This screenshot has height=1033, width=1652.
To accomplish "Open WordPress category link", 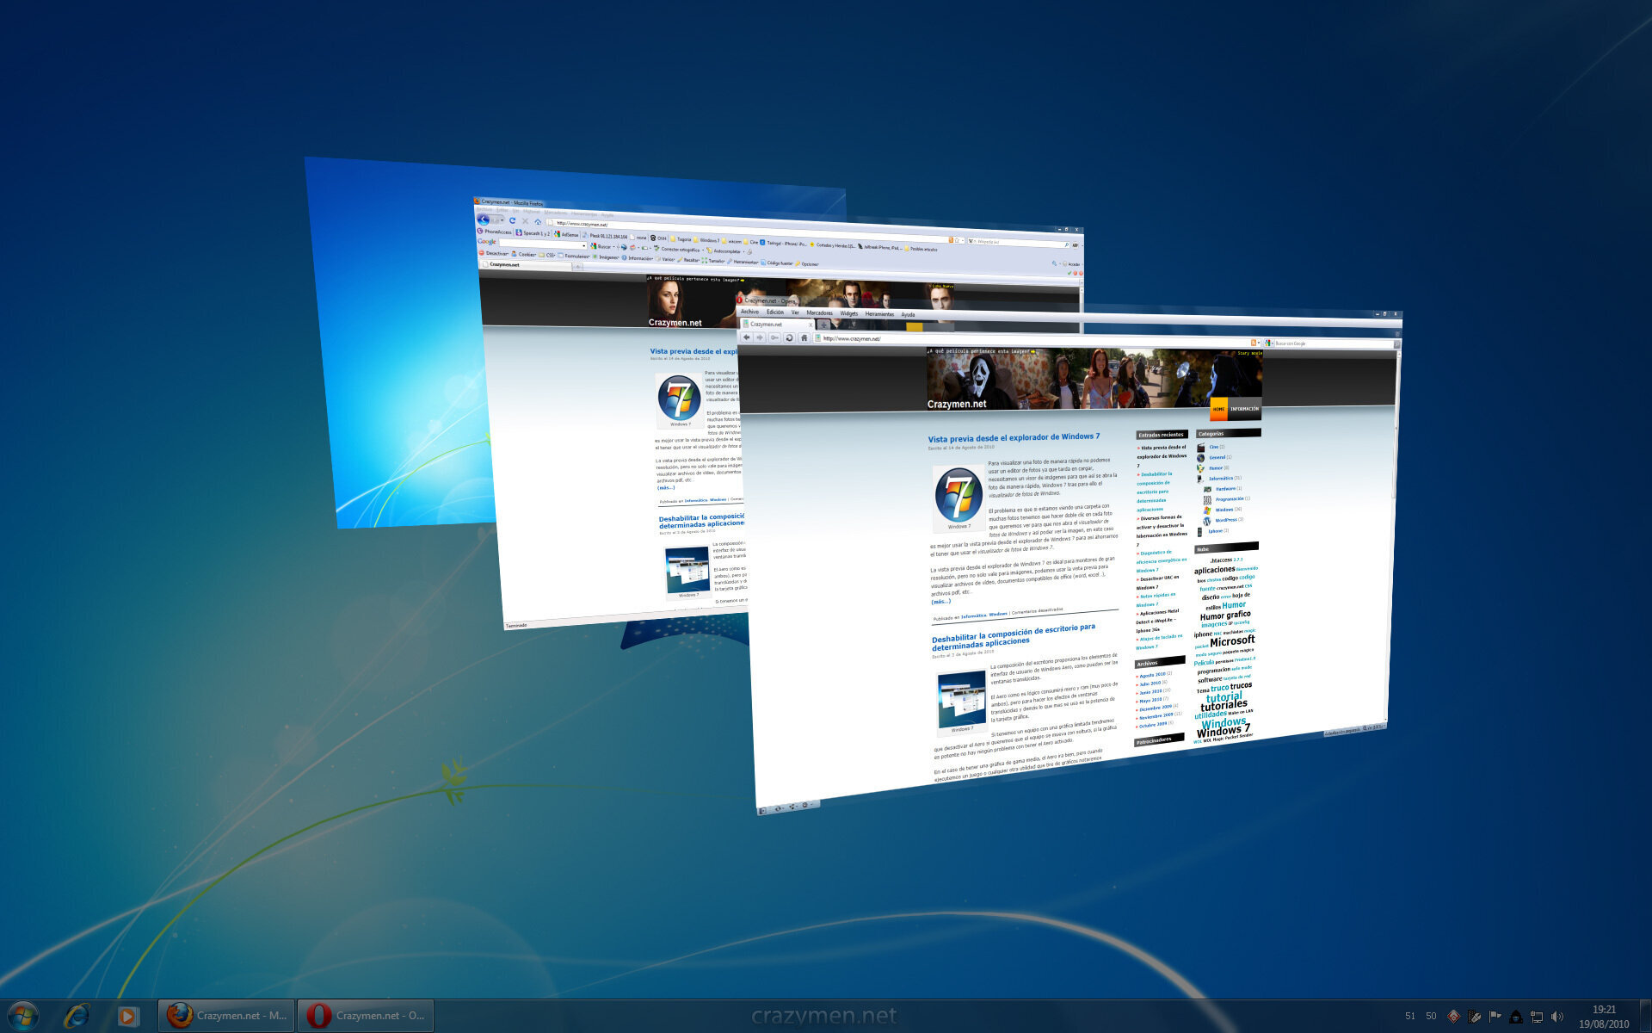I will [x=1225, y=520].
